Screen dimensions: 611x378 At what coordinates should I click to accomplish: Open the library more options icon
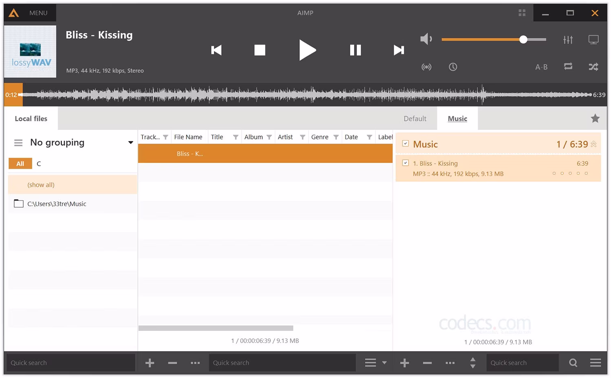196,363
